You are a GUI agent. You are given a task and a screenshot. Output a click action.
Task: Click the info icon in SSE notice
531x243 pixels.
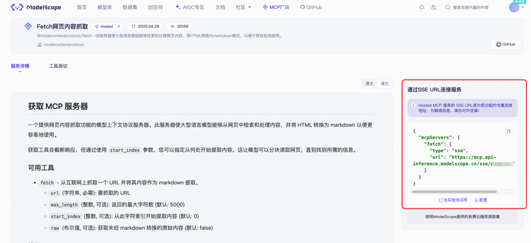[413, 105]
